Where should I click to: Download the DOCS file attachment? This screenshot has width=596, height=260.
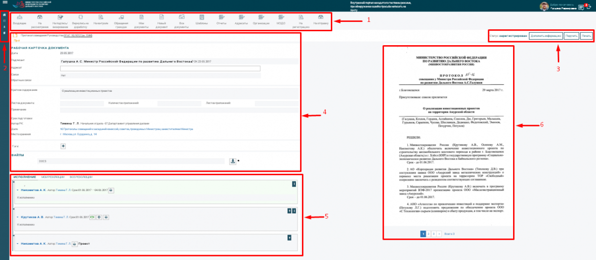pos(233,161)
